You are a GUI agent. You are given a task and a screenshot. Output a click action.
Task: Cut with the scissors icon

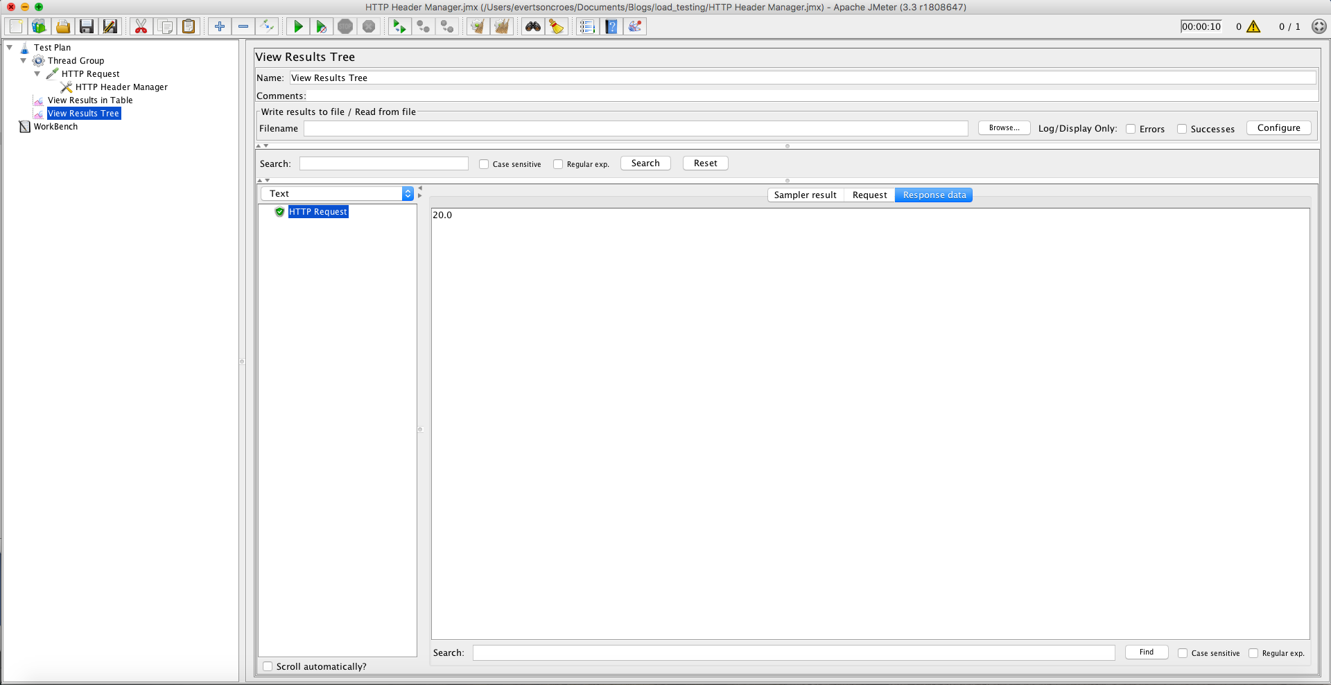tap(141, 26)
